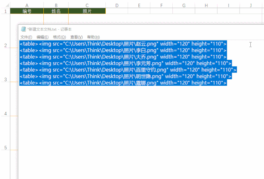Select Excel column H header

206,5
